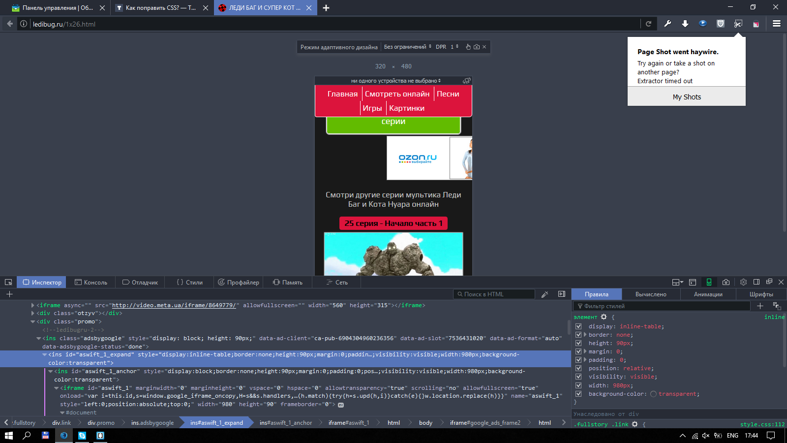The image size is (787, 443).
Task: Click the reload page button
Action: coord(648,24)
